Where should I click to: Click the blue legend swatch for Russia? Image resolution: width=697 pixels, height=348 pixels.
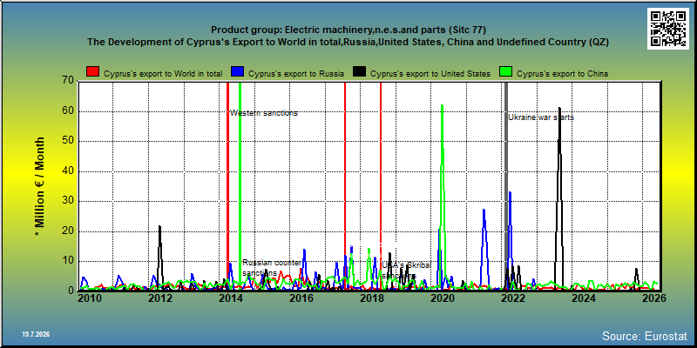pyautogui.click(x=238, y=72)
